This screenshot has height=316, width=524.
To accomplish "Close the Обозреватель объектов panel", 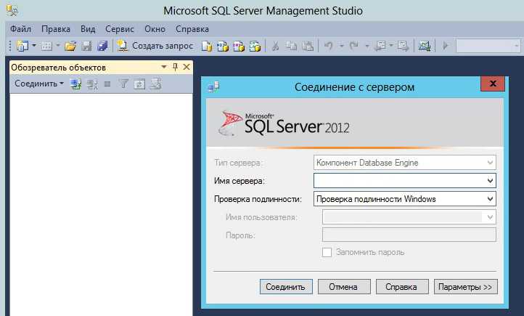I will coord(187,67).
